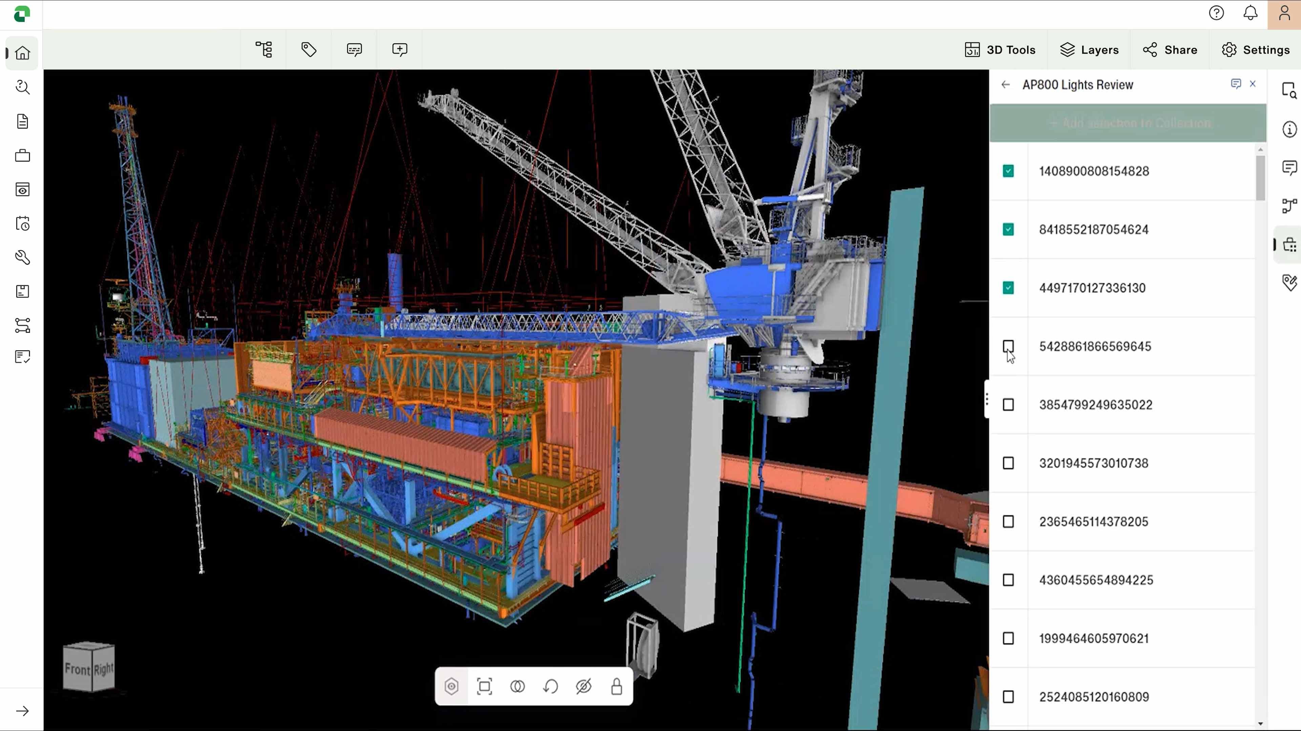Open the model tree hierarchy icon
This screenshot has width=1301, height=731.
[264, 49]
